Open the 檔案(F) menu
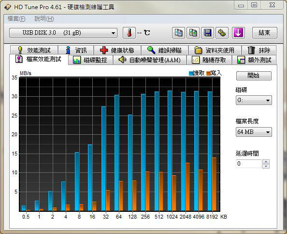The image size is (287, 234). [16, 19]
